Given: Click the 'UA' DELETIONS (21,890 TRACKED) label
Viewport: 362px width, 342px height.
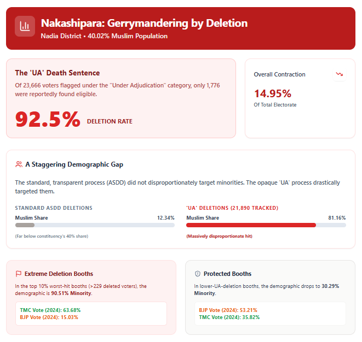Looking at the screenshot, I should pyautogui.click(x=232, y=208).
